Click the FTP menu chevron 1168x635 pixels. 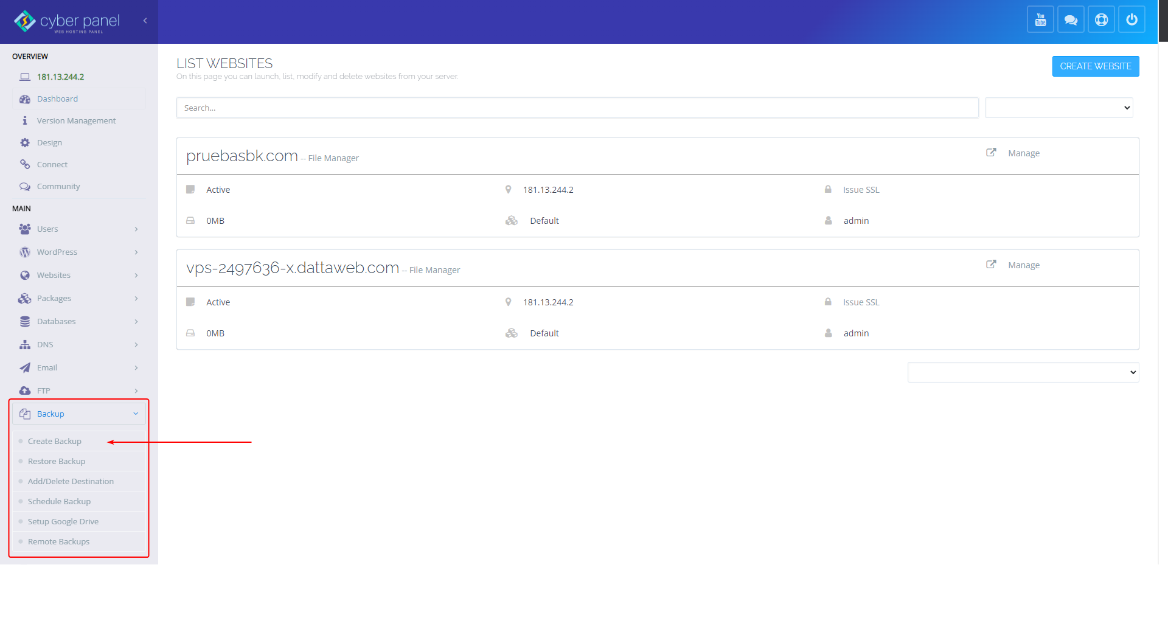point(136,391)
